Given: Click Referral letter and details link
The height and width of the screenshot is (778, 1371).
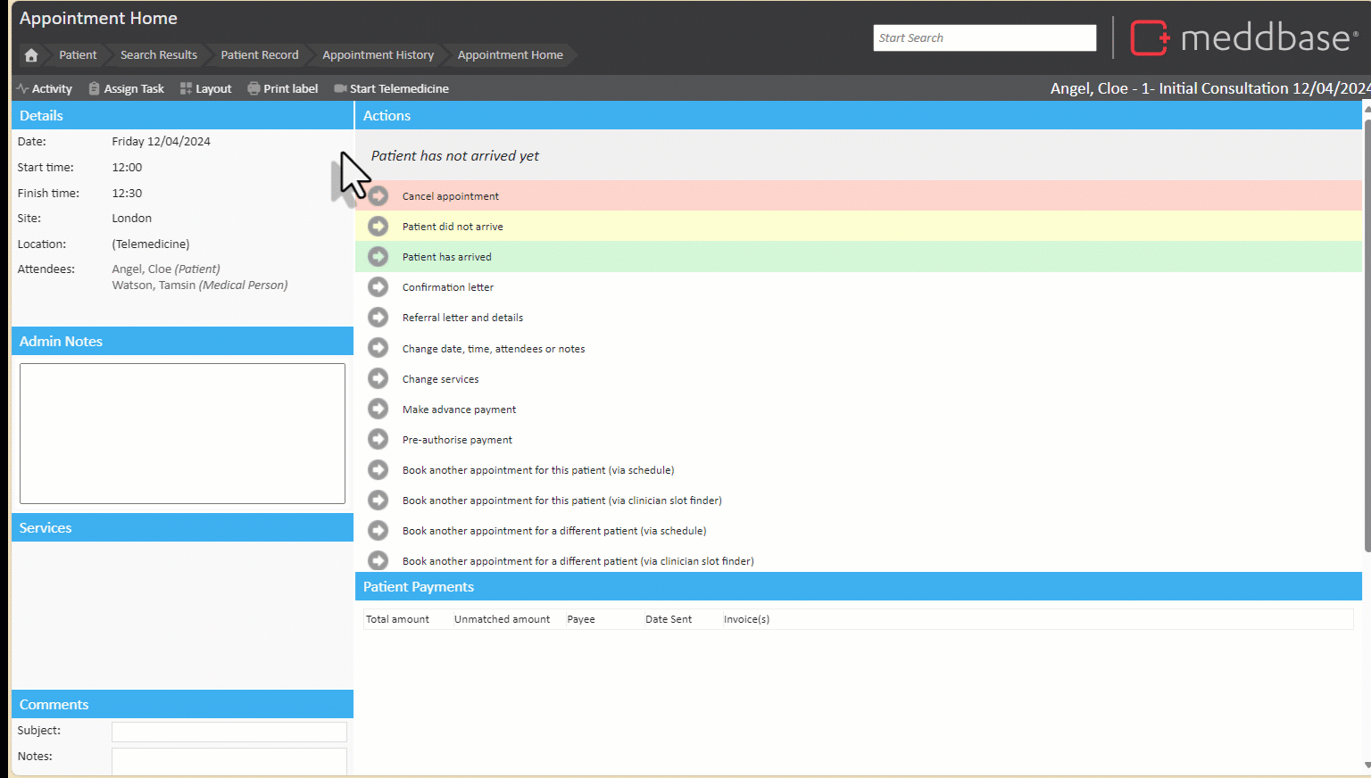Looking at the screenshot, I should [462, 318].
